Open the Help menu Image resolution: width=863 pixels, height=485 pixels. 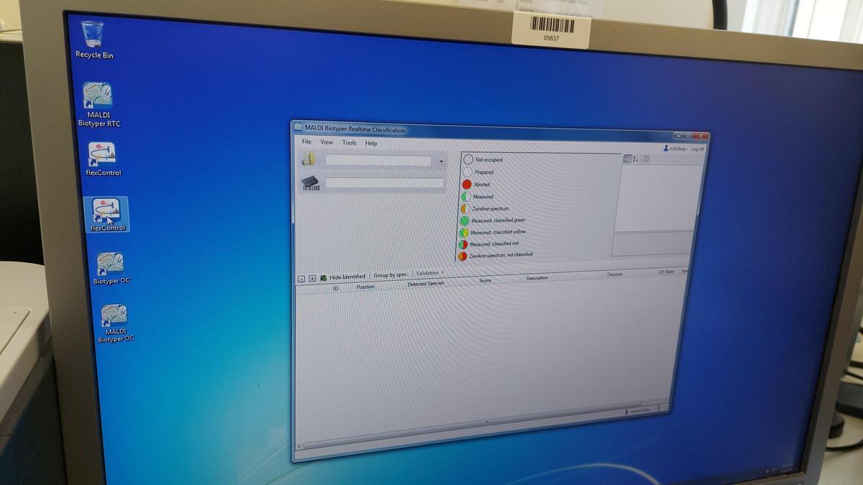371,143
